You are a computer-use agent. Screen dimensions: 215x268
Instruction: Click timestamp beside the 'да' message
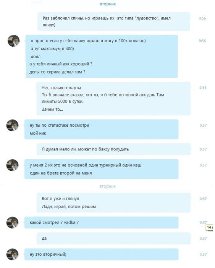click(203, 239)
